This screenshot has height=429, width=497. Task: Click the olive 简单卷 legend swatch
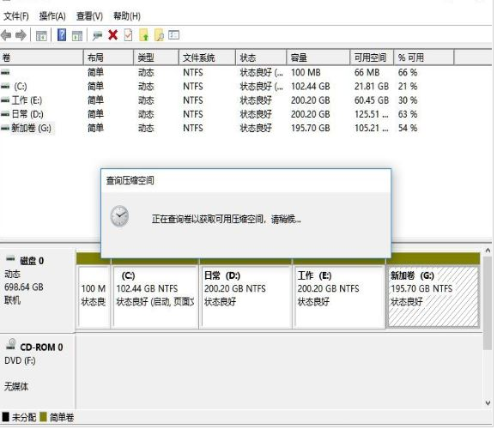click(x=44, y=417)
